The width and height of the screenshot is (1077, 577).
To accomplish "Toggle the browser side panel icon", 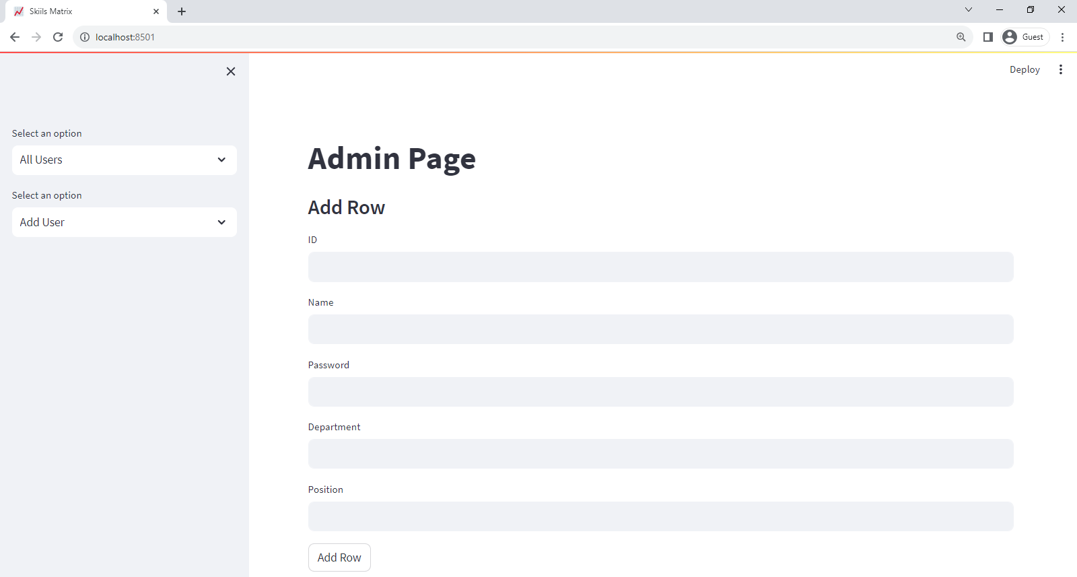I will (x=988, y=37).
